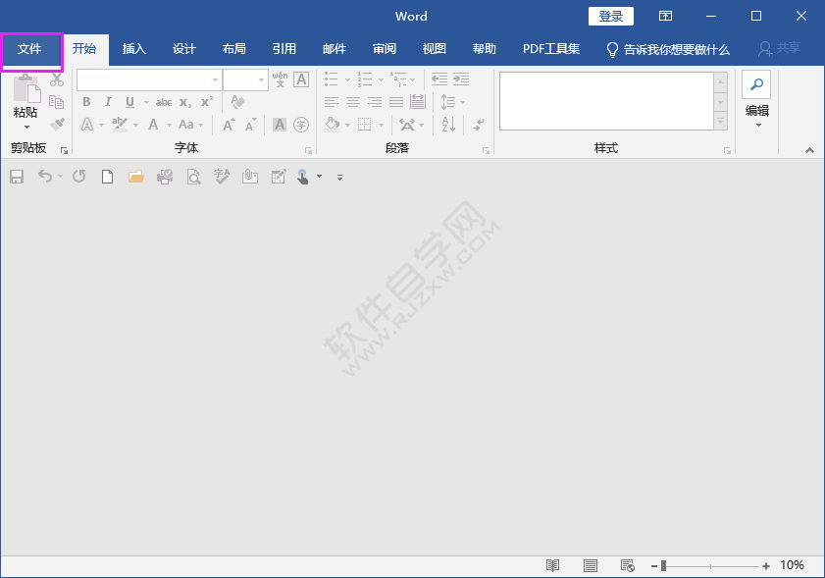Open print preview with the magnifier page icon
Screen dimensions: 825x578
(193, 177)
